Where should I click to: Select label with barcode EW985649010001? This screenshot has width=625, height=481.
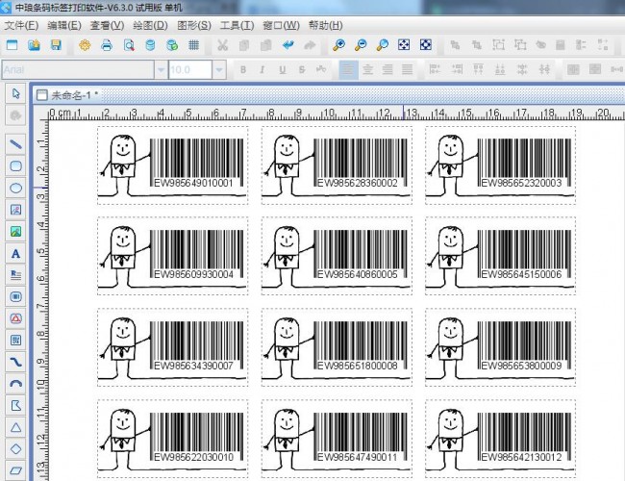click(172, 165)
